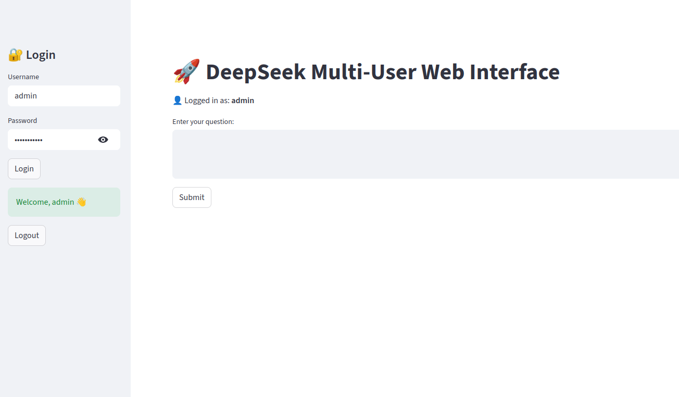Click the "admin" text in Username box
This screenshot has width=679, height=397.
click(x=26, y=96)
